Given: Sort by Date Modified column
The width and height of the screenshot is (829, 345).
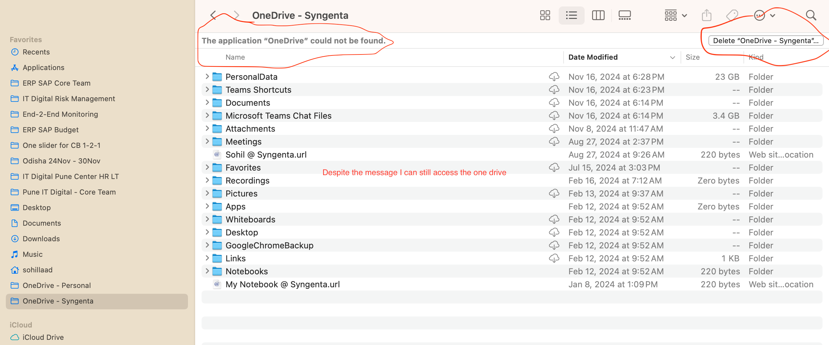Looking at the screenshot, I should tap(622, 57).
